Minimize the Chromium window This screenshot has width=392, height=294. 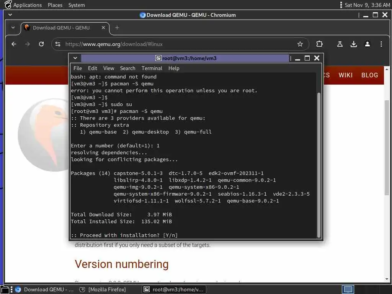pos(366,15)
